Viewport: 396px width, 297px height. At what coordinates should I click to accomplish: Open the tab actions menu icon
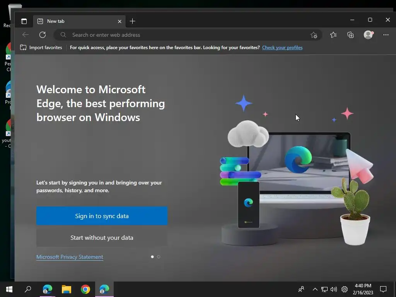pos(24,21)
